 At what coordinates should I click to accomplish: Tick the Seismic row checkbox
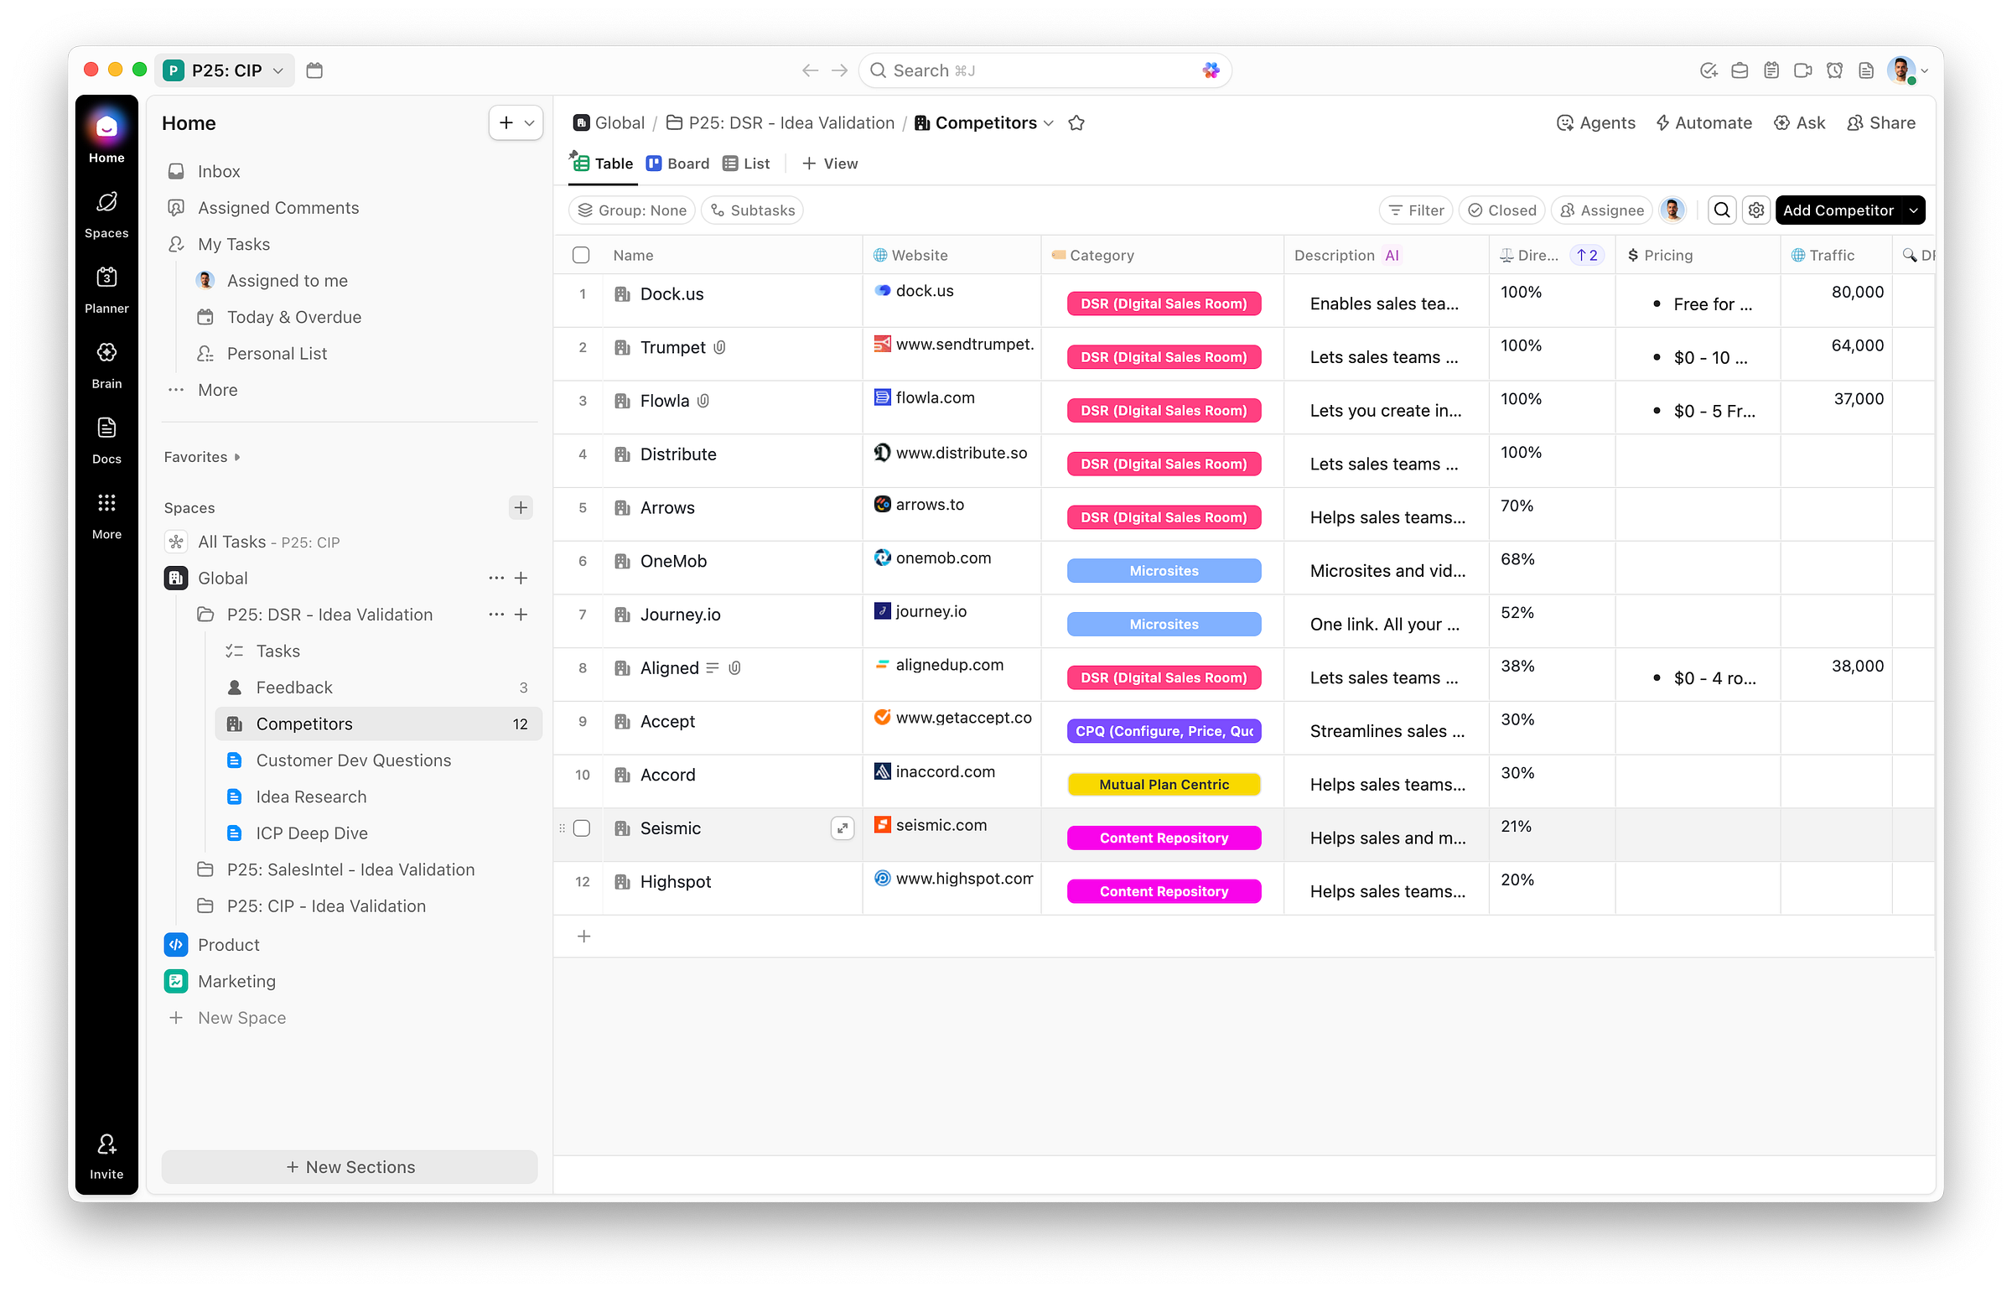pos(581,828)
